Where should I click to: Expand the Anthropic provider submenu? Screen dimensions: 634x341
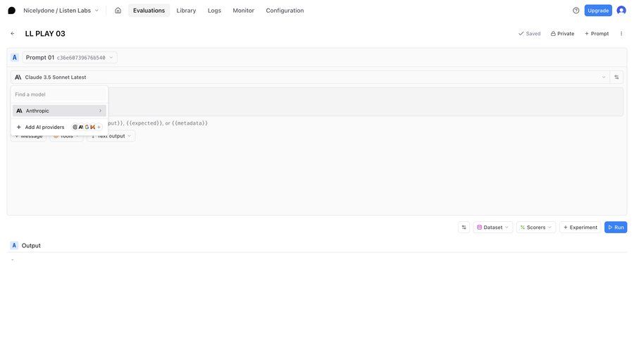click(x=59, y=111)
